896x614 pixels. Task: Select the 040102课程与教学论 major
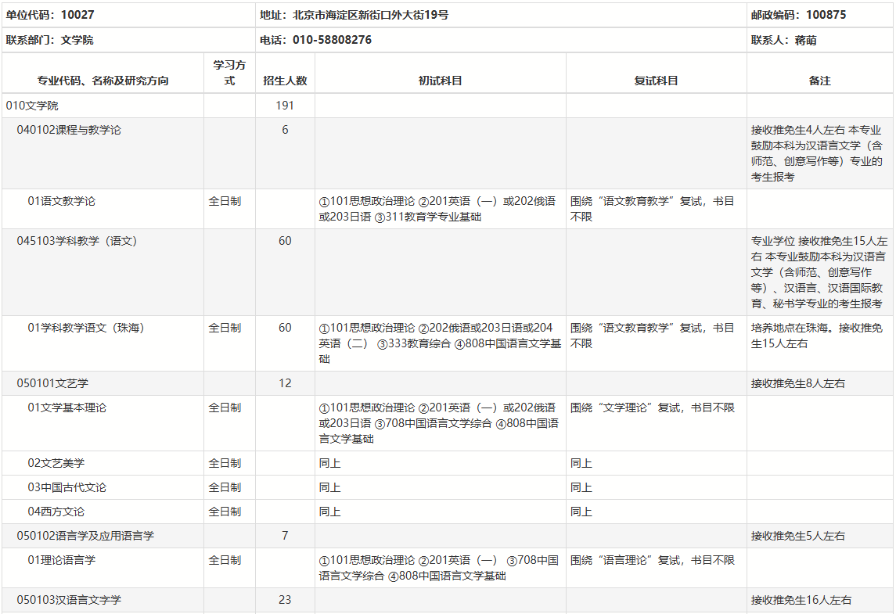pos(69,130)
